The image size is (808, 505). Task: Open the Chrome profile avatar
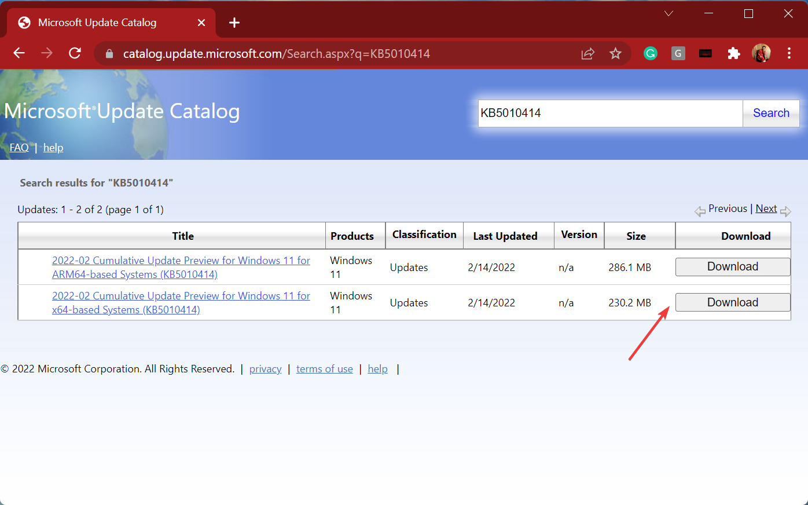tap(761, 53)
